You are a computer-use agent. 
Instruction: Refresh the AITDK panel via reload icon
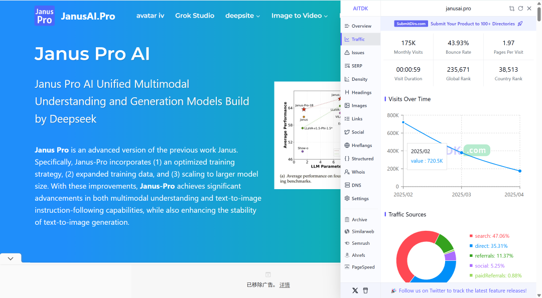point(520,9)
